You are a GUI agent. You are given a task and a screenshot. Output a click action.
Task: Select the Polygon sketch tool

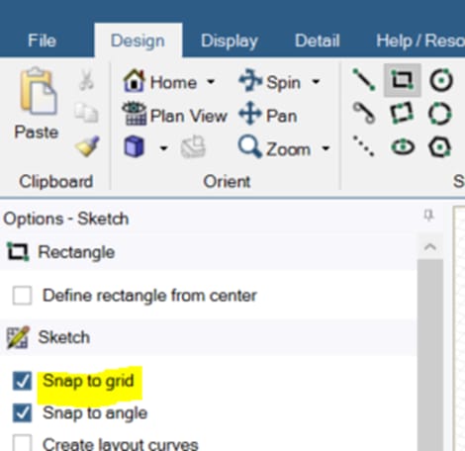pos(440,146)
